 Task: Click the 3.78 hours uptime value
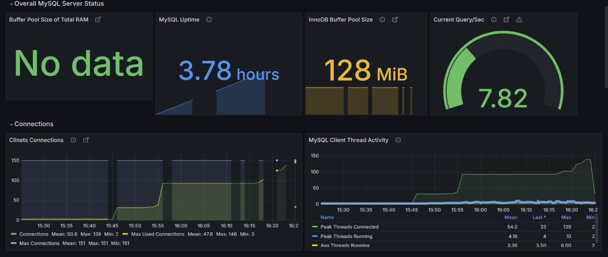click(228, 70)
